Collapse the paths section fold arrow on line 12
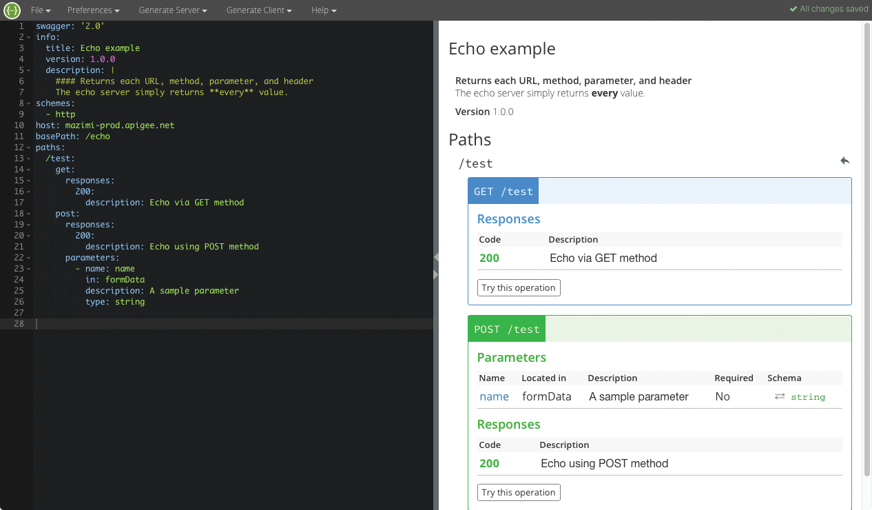The width and height of the screenshot is (872, 510). pos(28,147)
